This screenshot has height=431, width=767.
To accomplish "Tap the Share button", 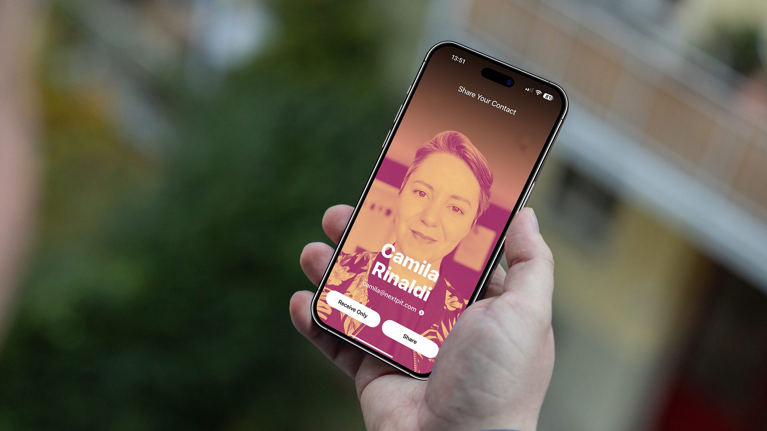I will (x=408, y=339).
